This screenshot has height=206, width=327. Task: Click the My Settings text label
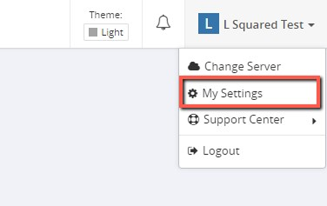coord(232,94)
